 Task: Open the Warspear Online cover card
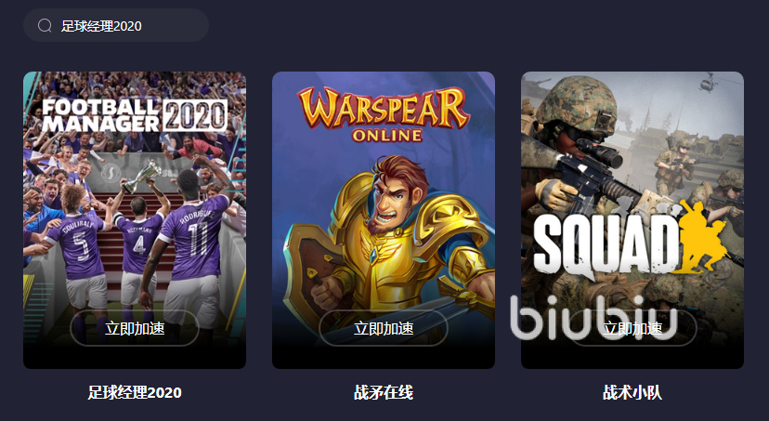click(384, 220)
